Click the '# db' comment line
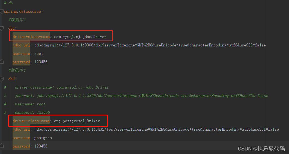The image size is (289, 154). tap(8, 3)
